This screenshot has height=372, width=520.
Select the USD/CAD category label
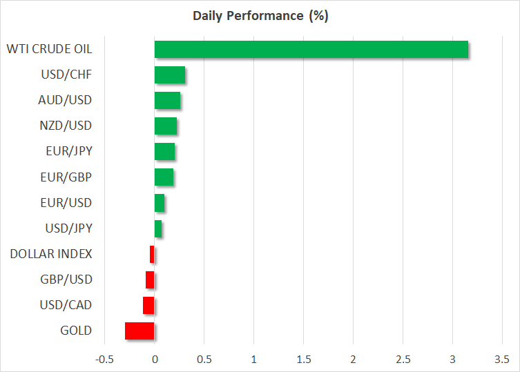pos(65,305)
